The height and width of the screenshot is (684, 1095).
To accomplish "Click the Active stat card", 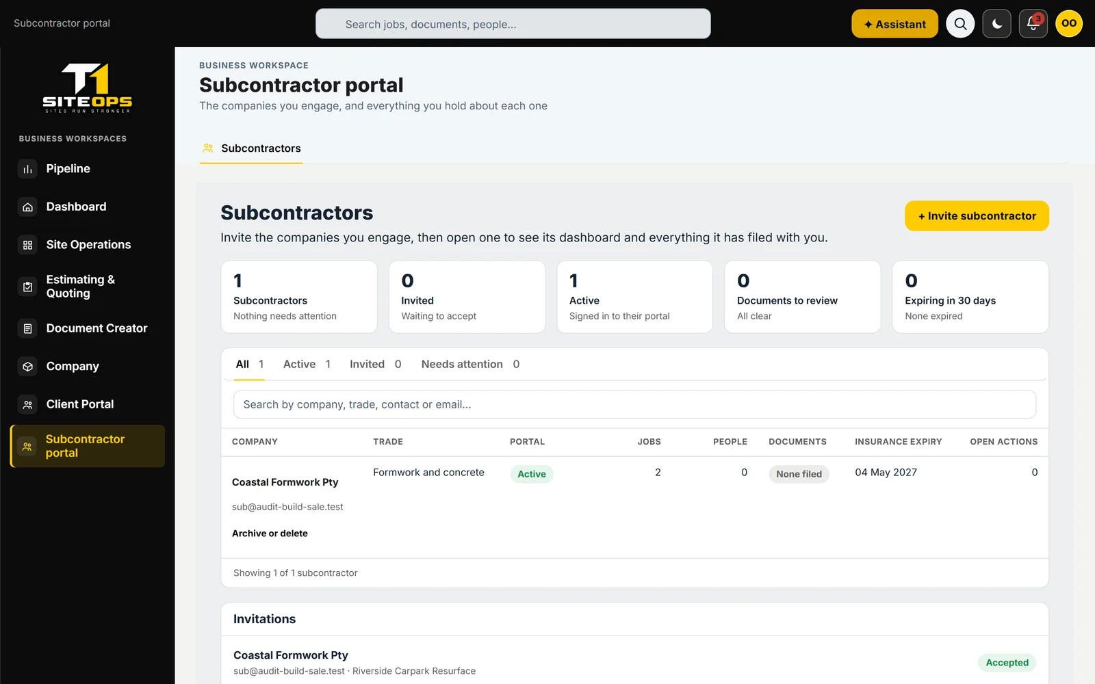I will click(634, 297).
